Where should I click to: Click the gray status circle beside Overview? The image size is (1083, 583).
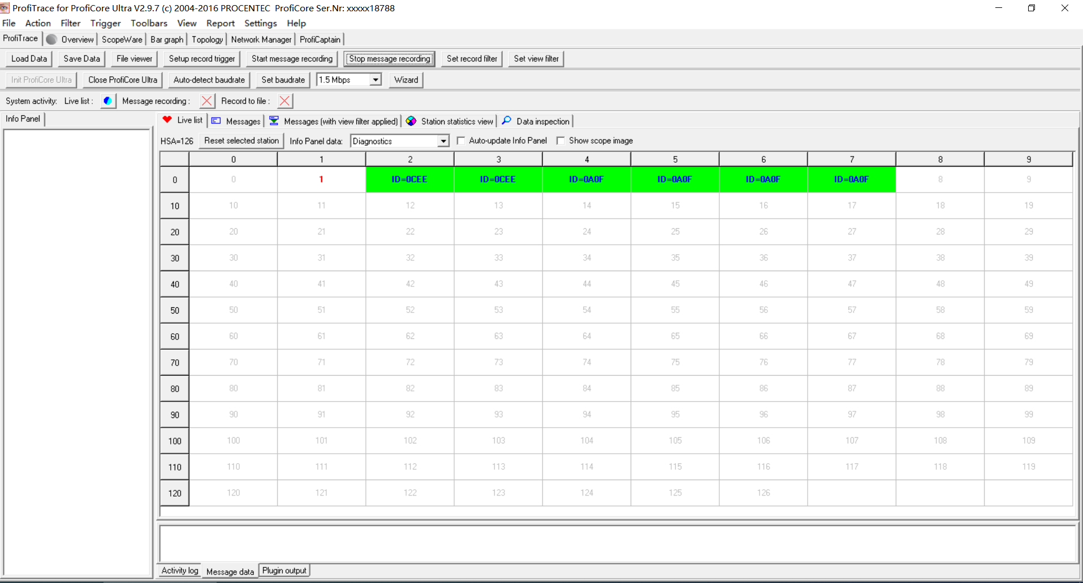(51, 40)
